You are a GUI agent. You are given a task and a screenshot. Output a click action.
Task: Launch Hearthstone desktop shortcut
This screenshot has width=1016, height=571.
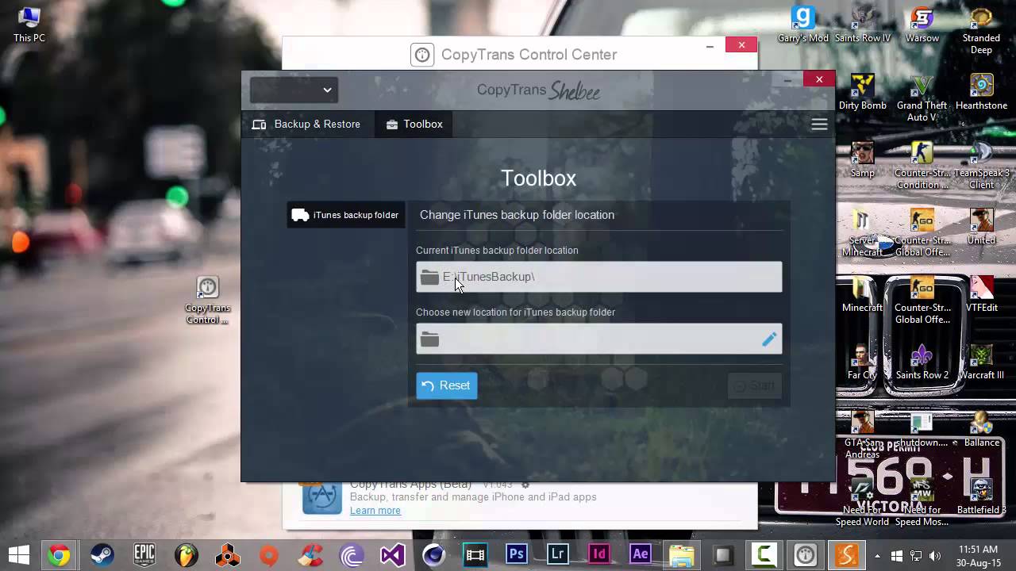pos(982,92)
